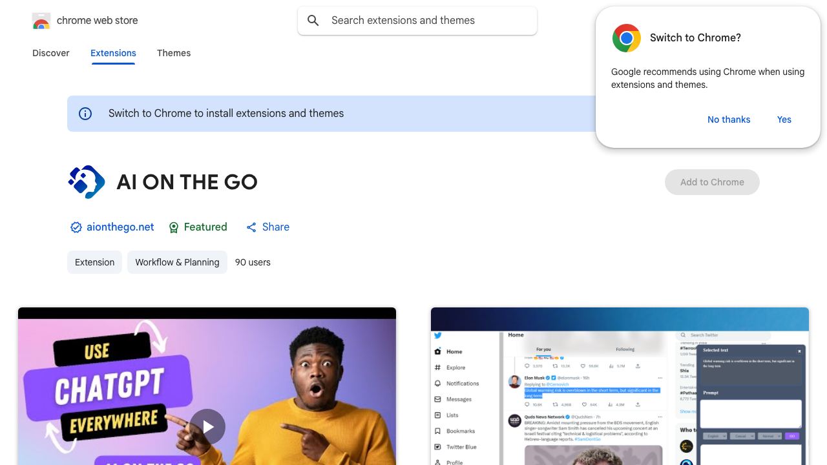Click the info icon in blue banner
Viewport: 827px width, 465px height.
point(85,114)
